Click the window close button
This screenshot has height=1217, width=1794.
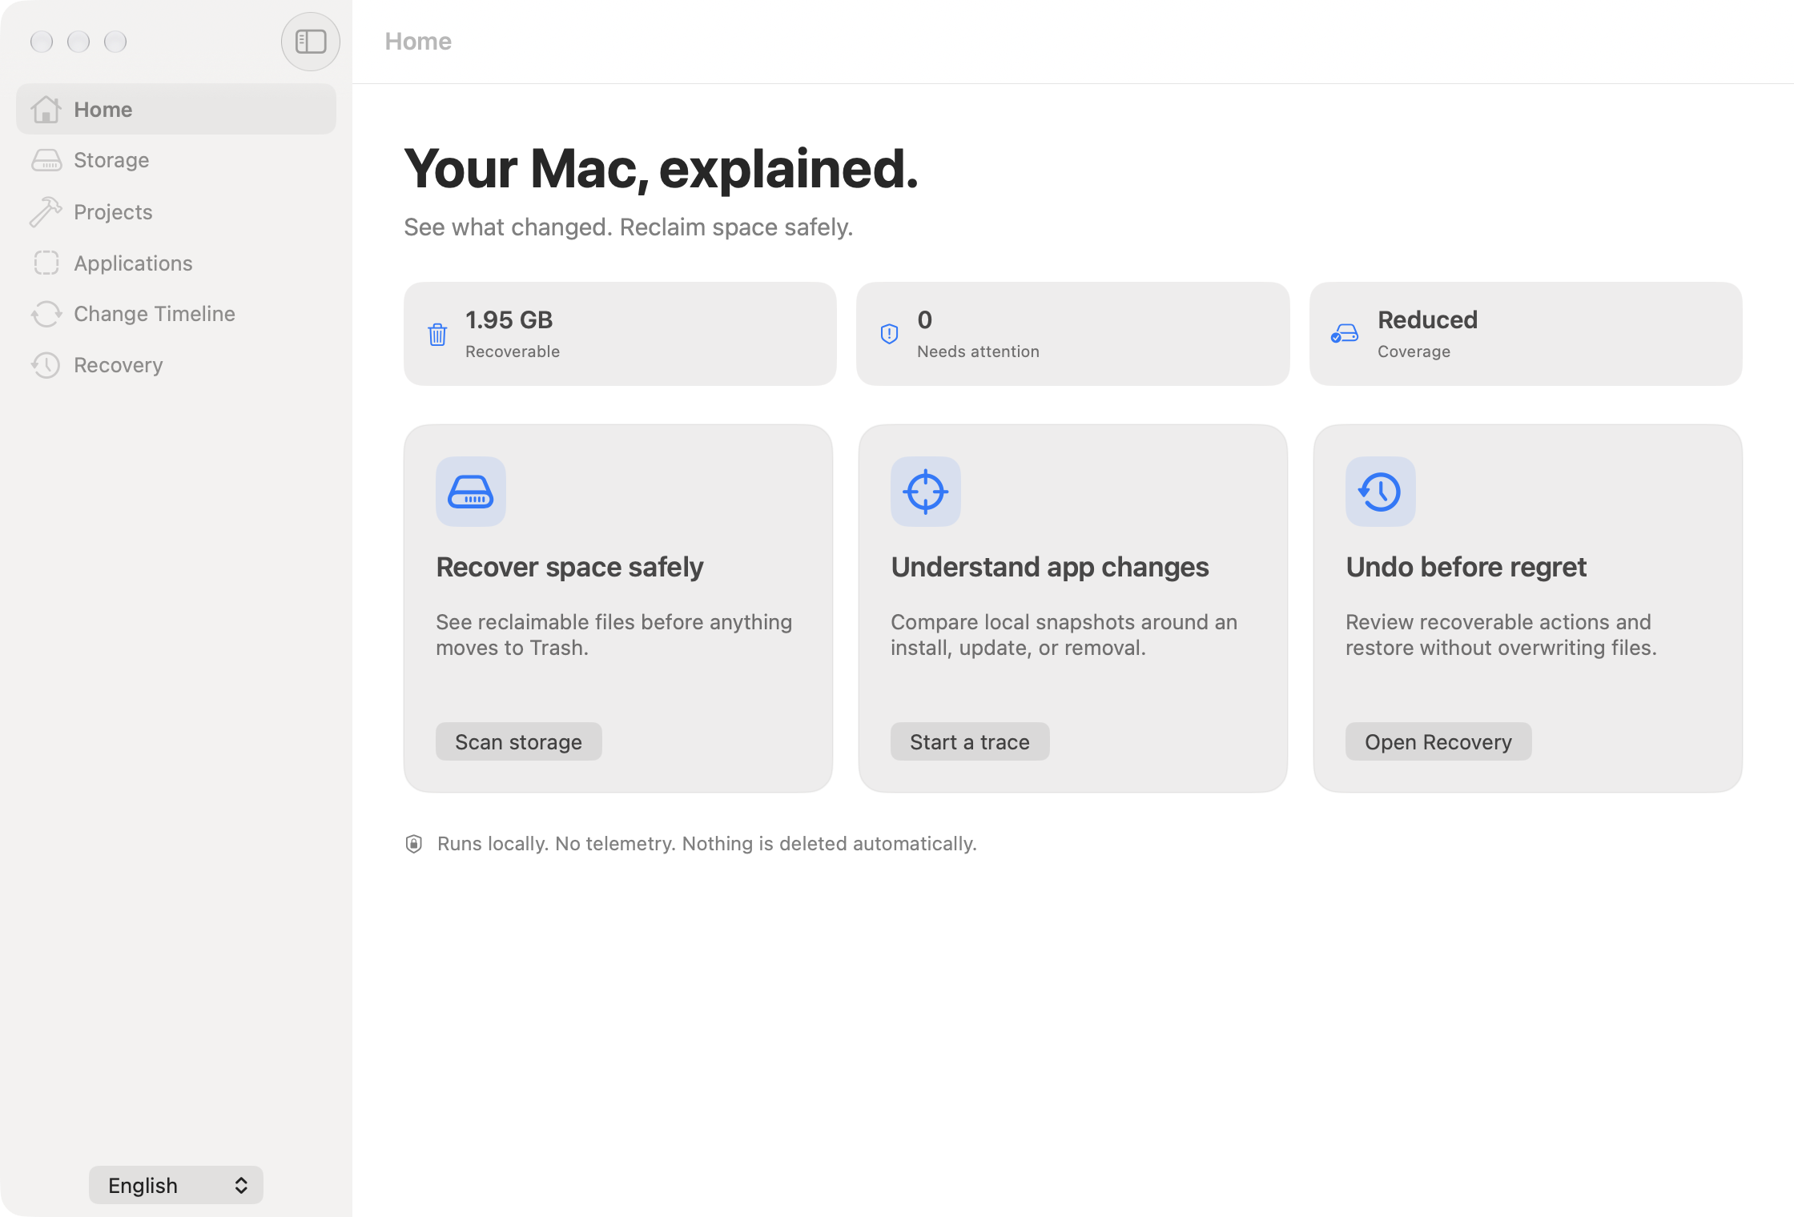tap(42, 42)
